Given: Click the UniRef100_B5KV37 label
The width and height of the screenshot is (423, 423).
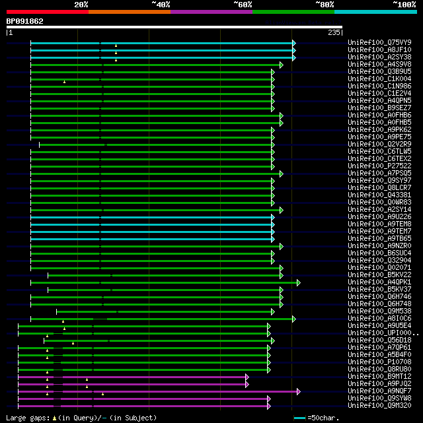Looking at the screenshot, I should 379,290.
